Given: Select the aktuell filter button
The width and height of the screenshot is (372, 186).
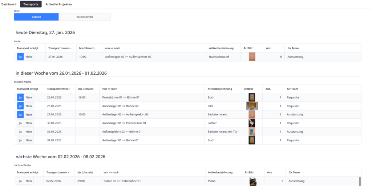Looking at the screenshot, I should coord(36,17).
